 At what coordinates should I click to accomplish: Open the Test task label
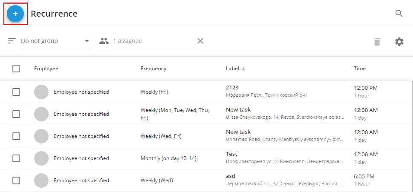(x=231, y=154)
